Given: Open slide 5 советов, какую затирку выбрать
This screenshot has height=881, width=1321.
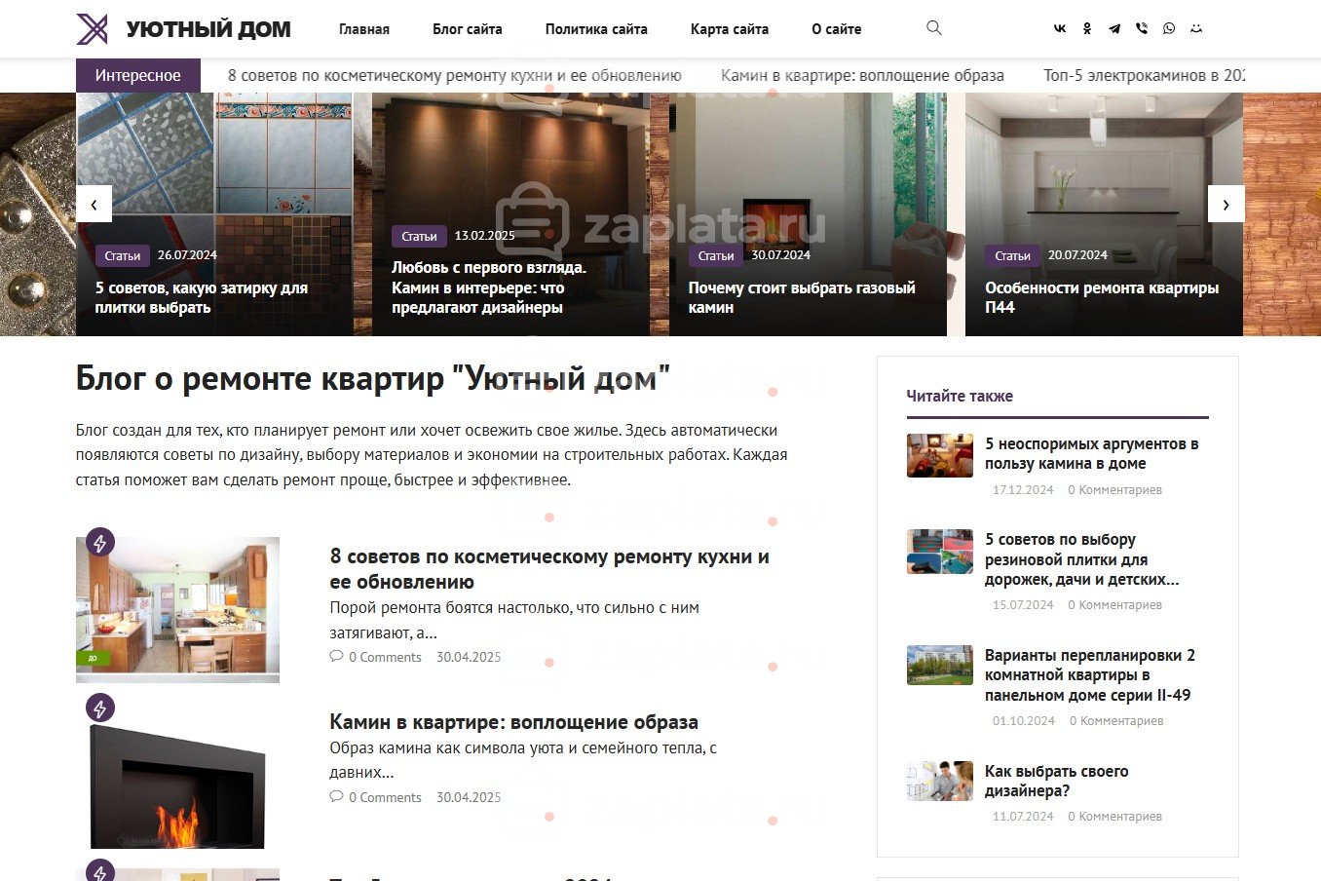Looking at the screenshot, I should click(x=202, y=297).
